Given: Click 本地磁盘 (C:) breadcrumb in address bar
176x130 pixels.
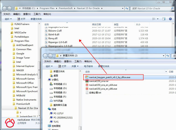Looking at the screenshot, I should 28,8.
